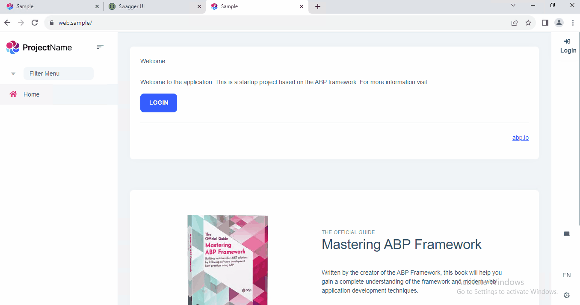Switch to the Swagger UI tab
The image size is (580, 305).
[155, 6]
